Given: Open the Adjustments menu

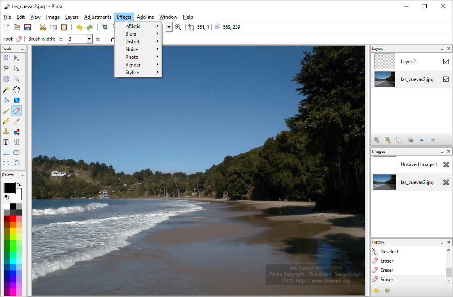Looking at the screenshot, I should [98, 17].
